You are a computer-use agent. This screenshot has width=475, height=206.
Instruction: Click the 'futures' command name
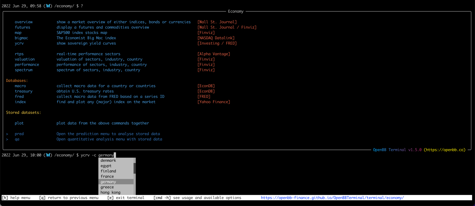point(23,27)
